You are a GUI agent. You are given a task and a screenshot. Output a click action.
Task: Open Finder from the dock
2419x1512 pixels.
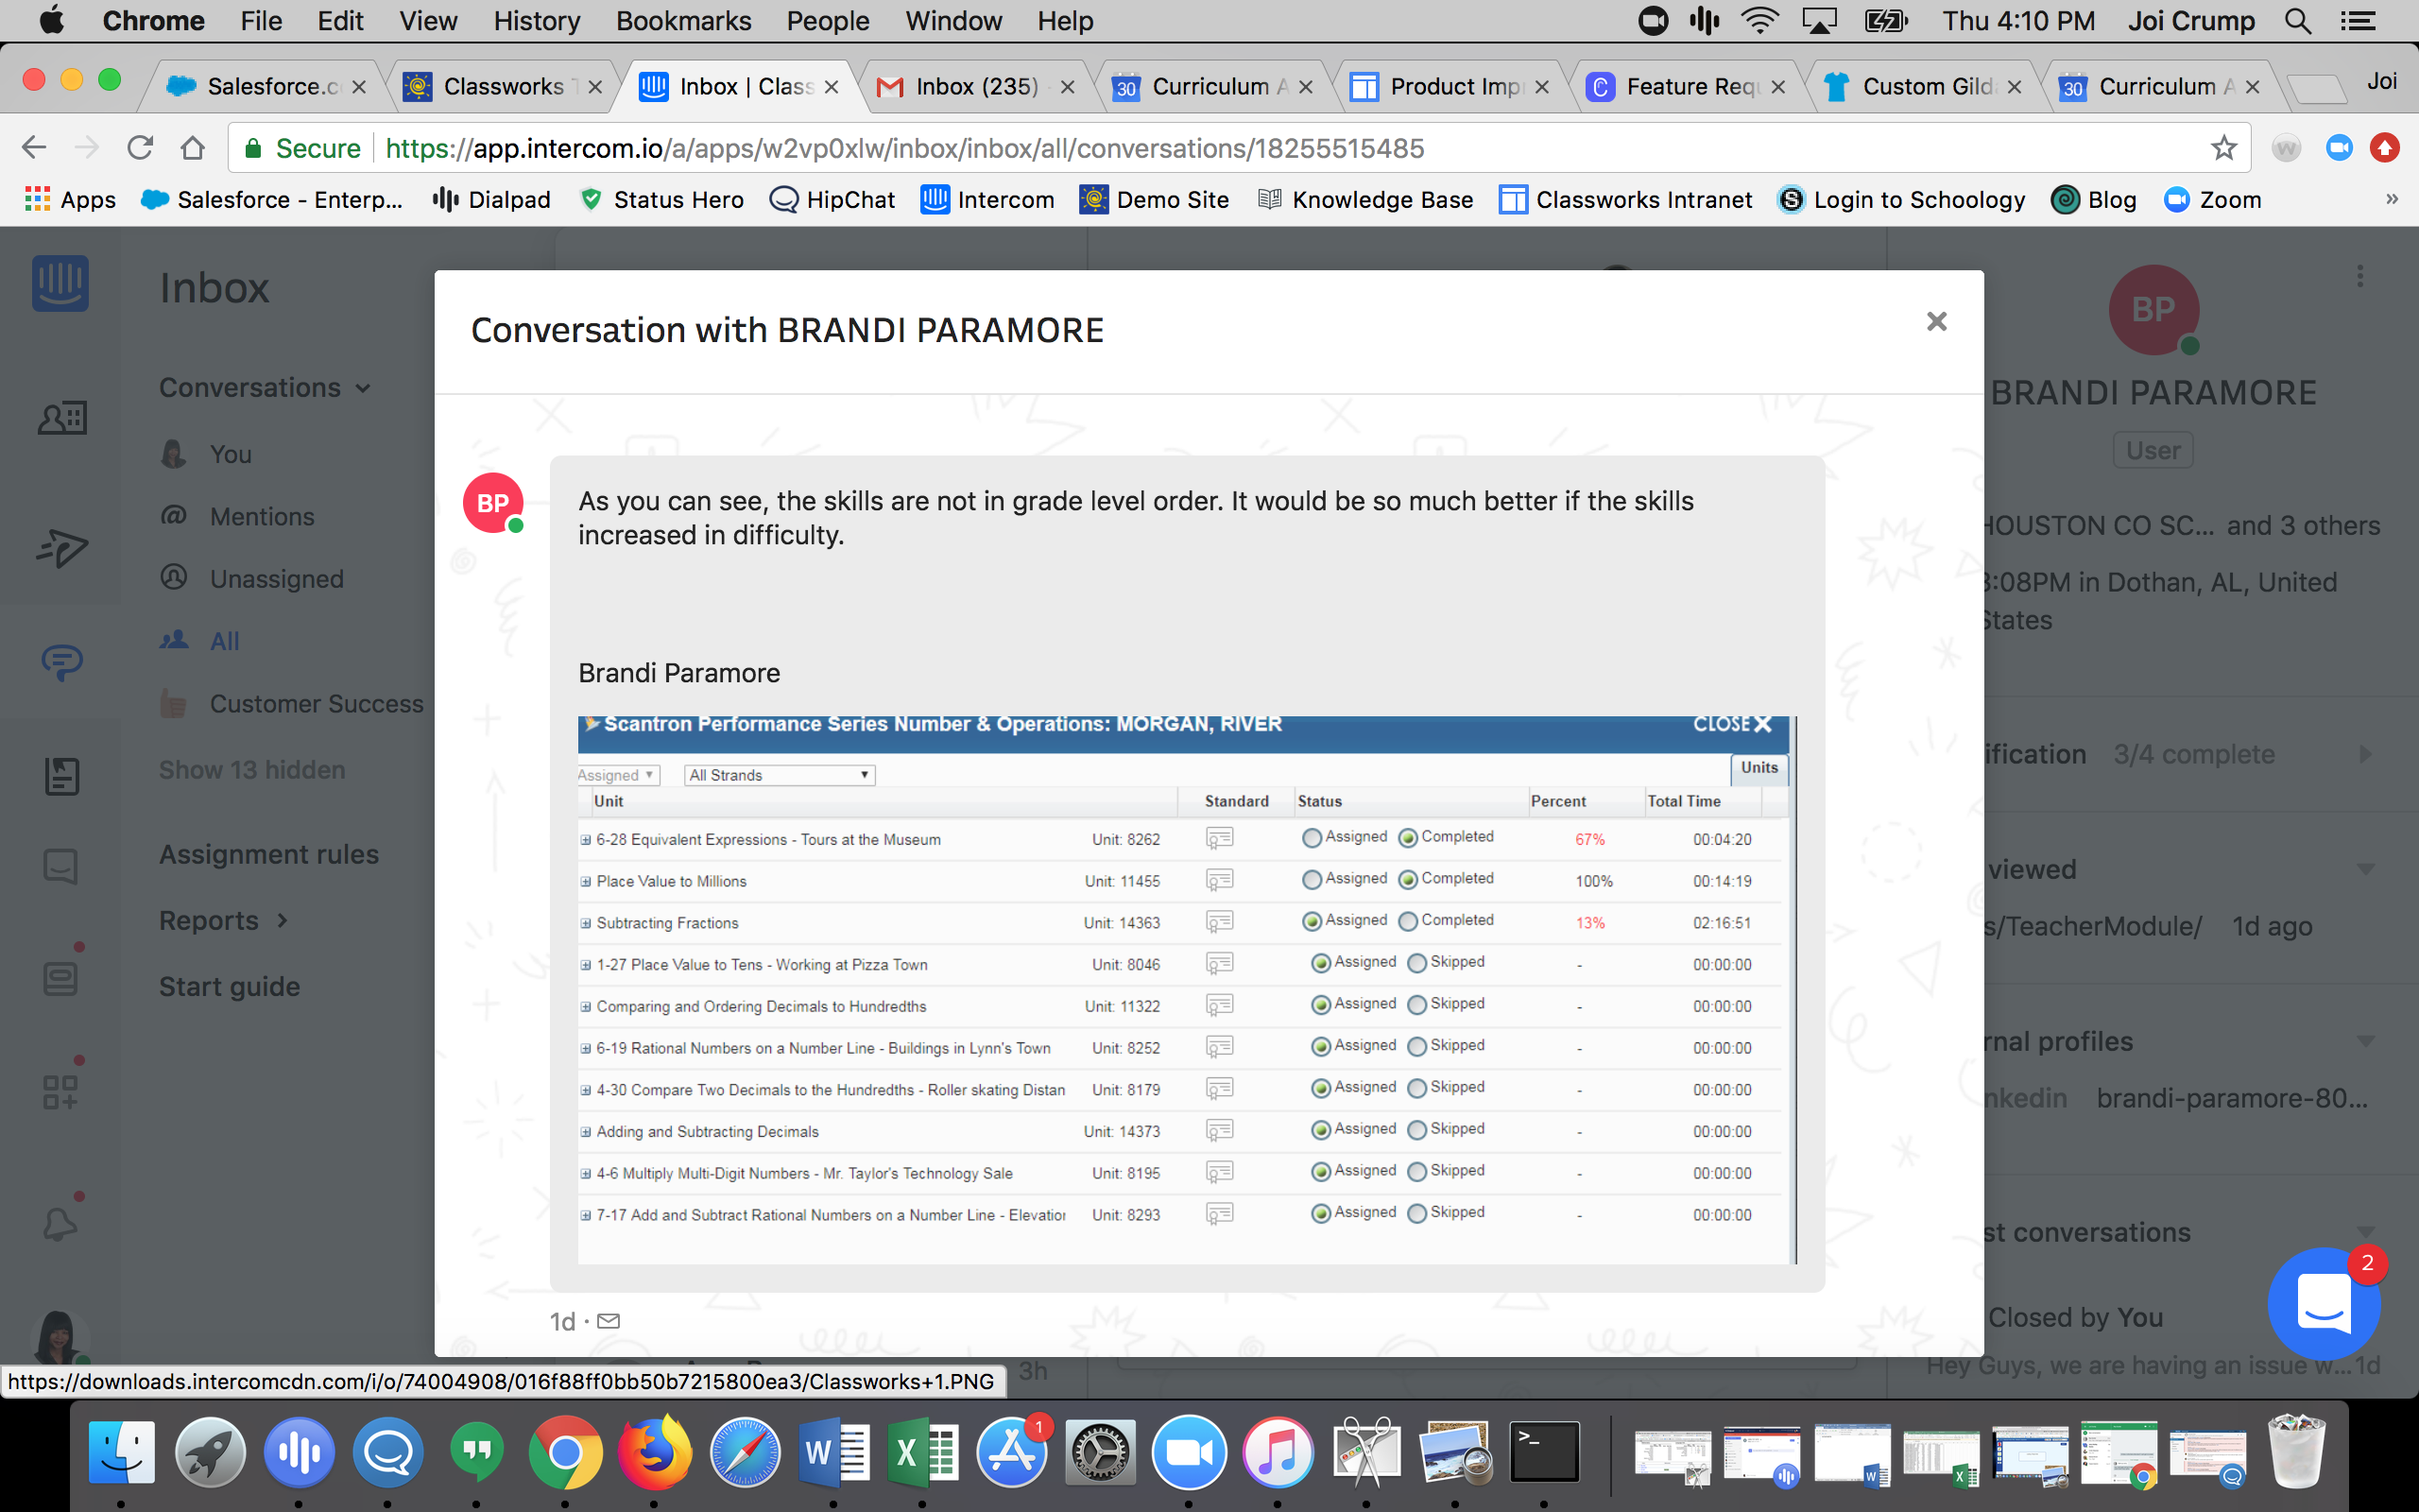(122, 1452)
